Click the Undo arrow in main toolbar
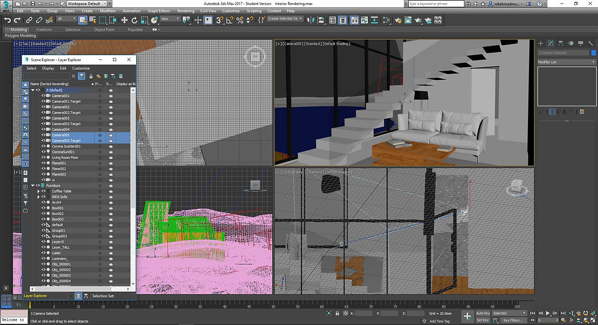This screenshot has width=598, height=325. 7,20
